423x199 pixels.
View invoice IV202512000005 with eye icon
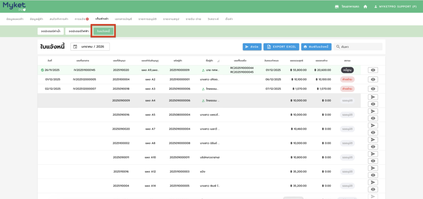coord(373,80)
